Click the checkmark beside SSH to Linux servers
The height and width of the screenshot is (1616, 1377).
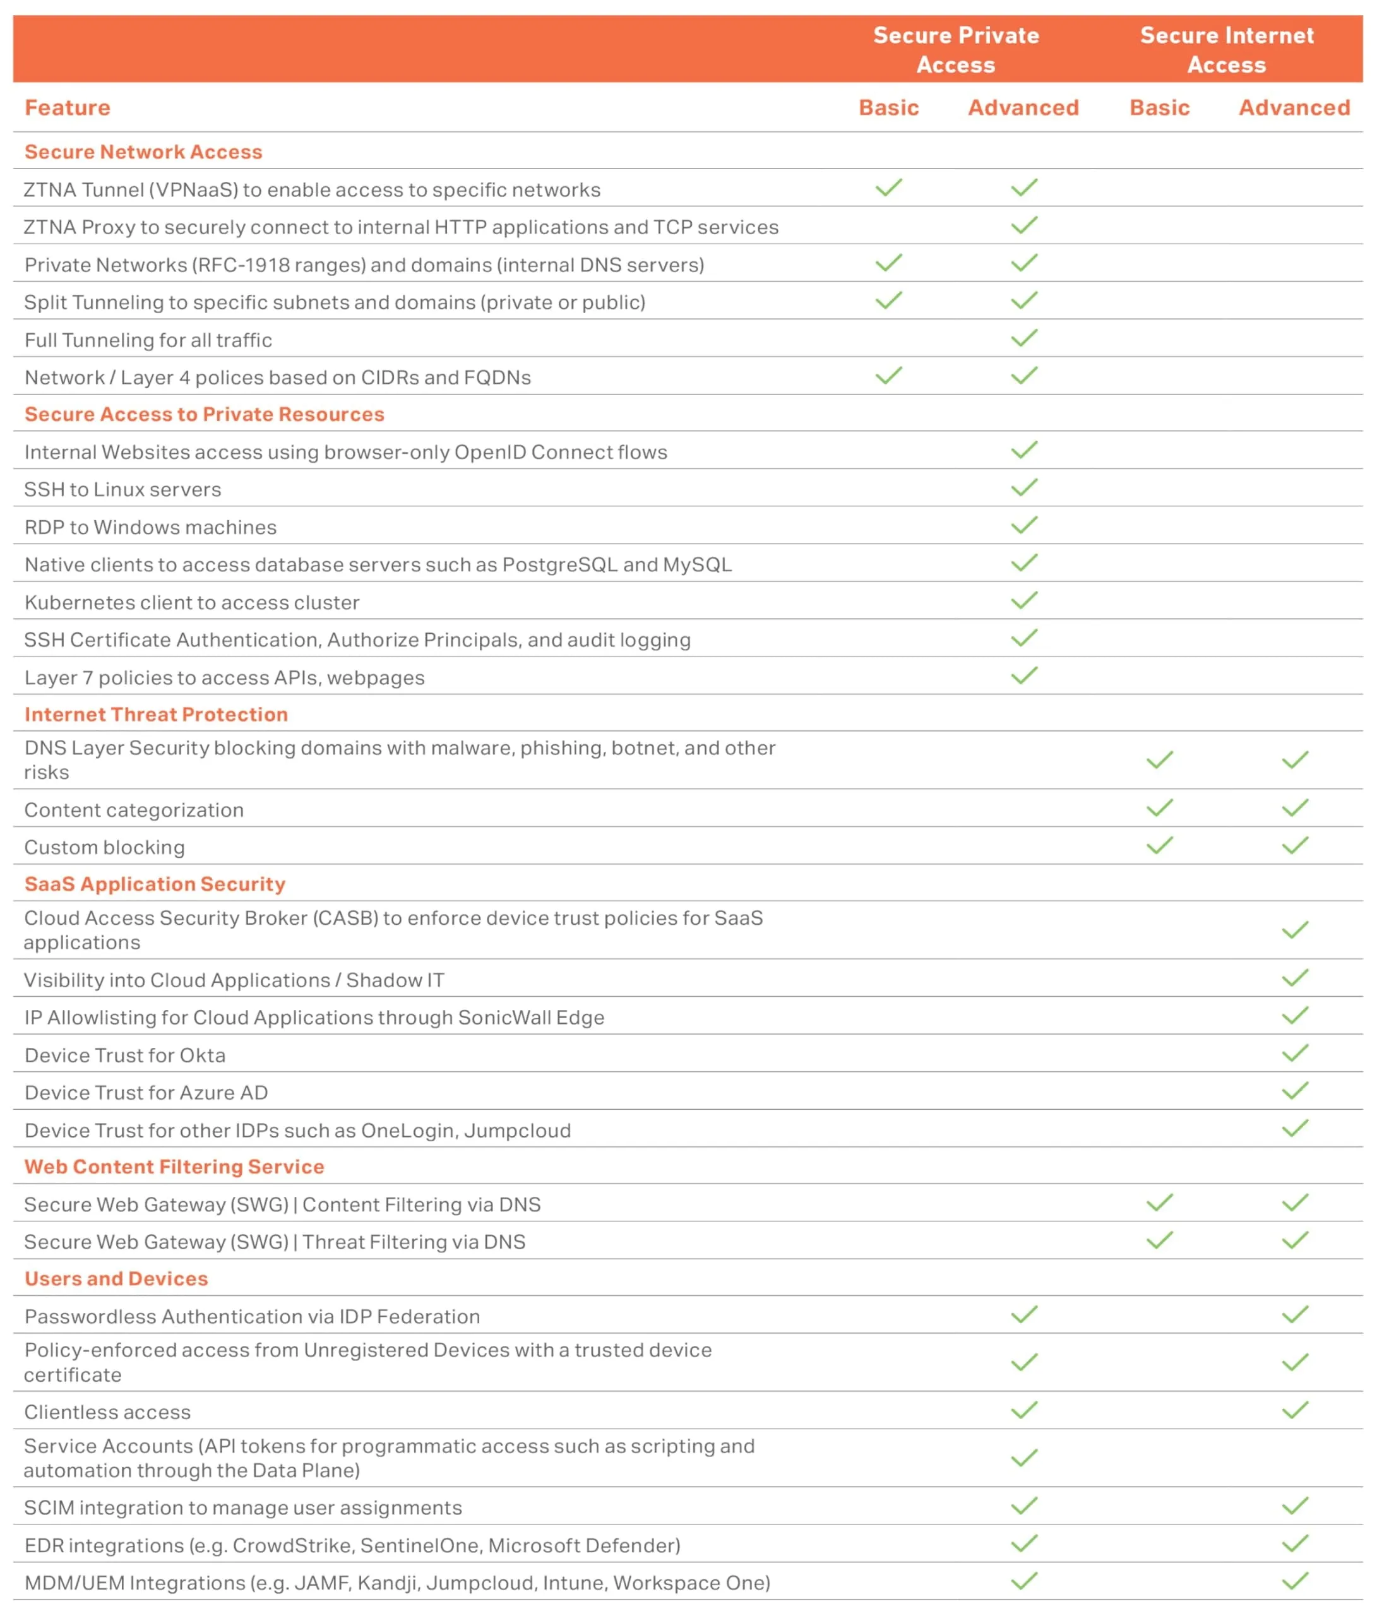click(x=1023, y=488)
